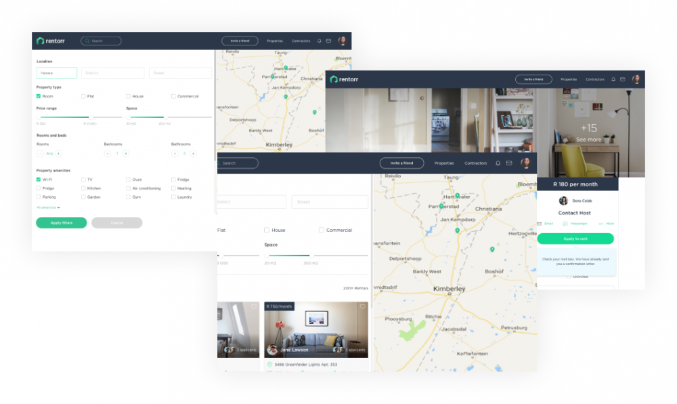The image size is (677, 404).
Task: Contact the host via Messenger link
Action: pyautogui.click(x=575, y=224)
